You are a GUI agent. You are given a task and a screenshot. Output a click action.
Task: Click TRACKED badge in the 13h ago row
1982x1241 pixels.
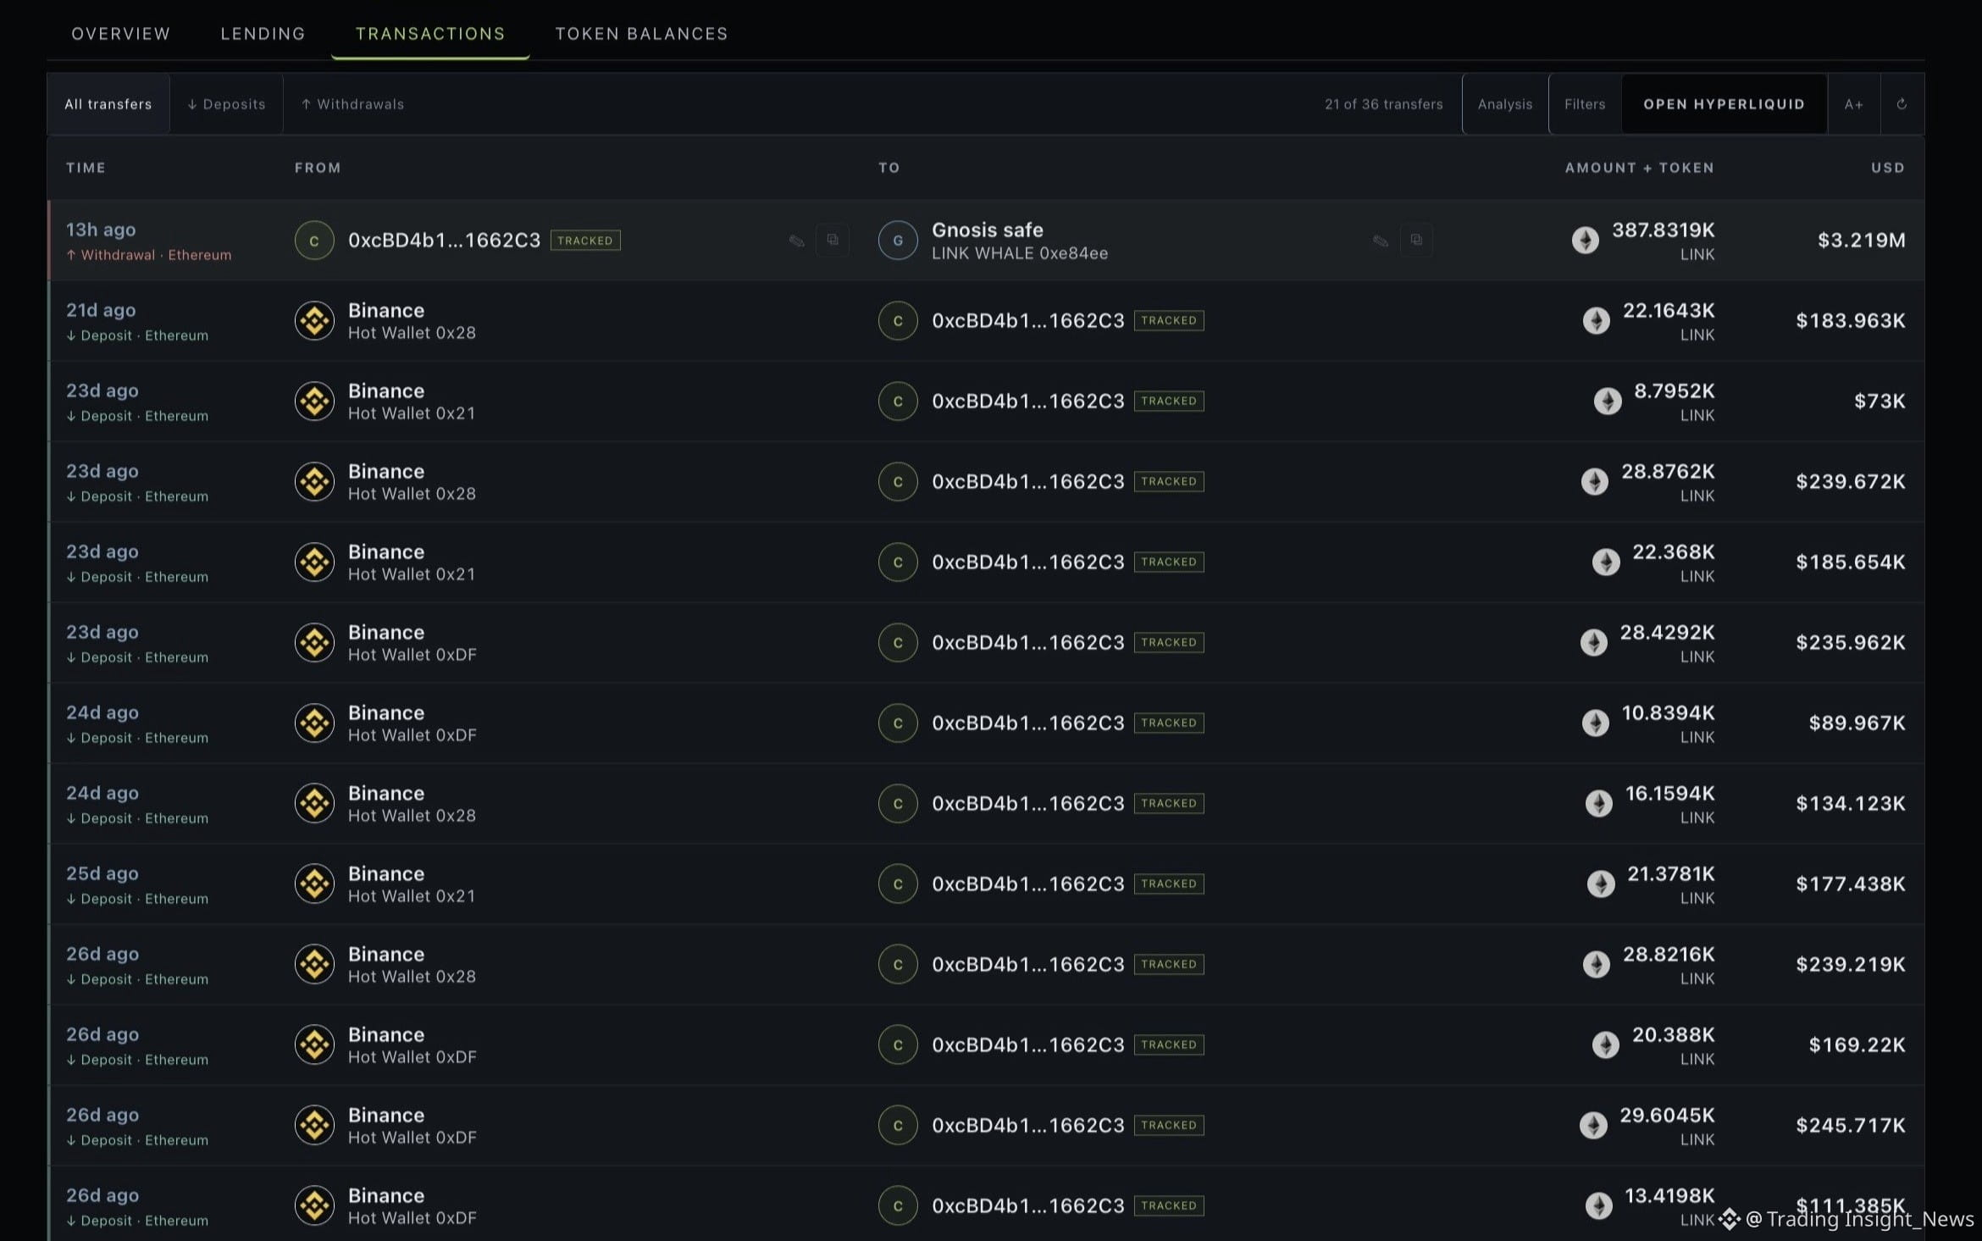point(585,241)
